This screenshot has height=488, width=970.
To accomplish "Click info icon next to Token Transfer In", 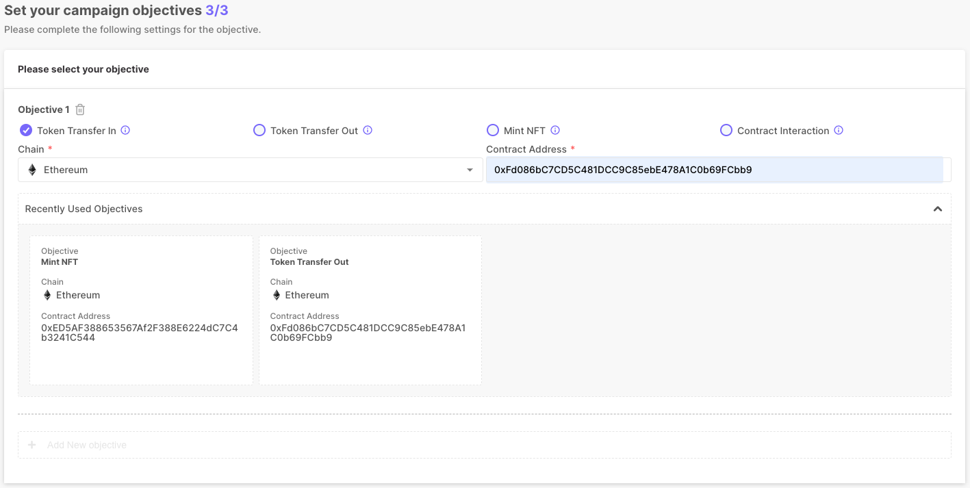I will coord(125,130).
